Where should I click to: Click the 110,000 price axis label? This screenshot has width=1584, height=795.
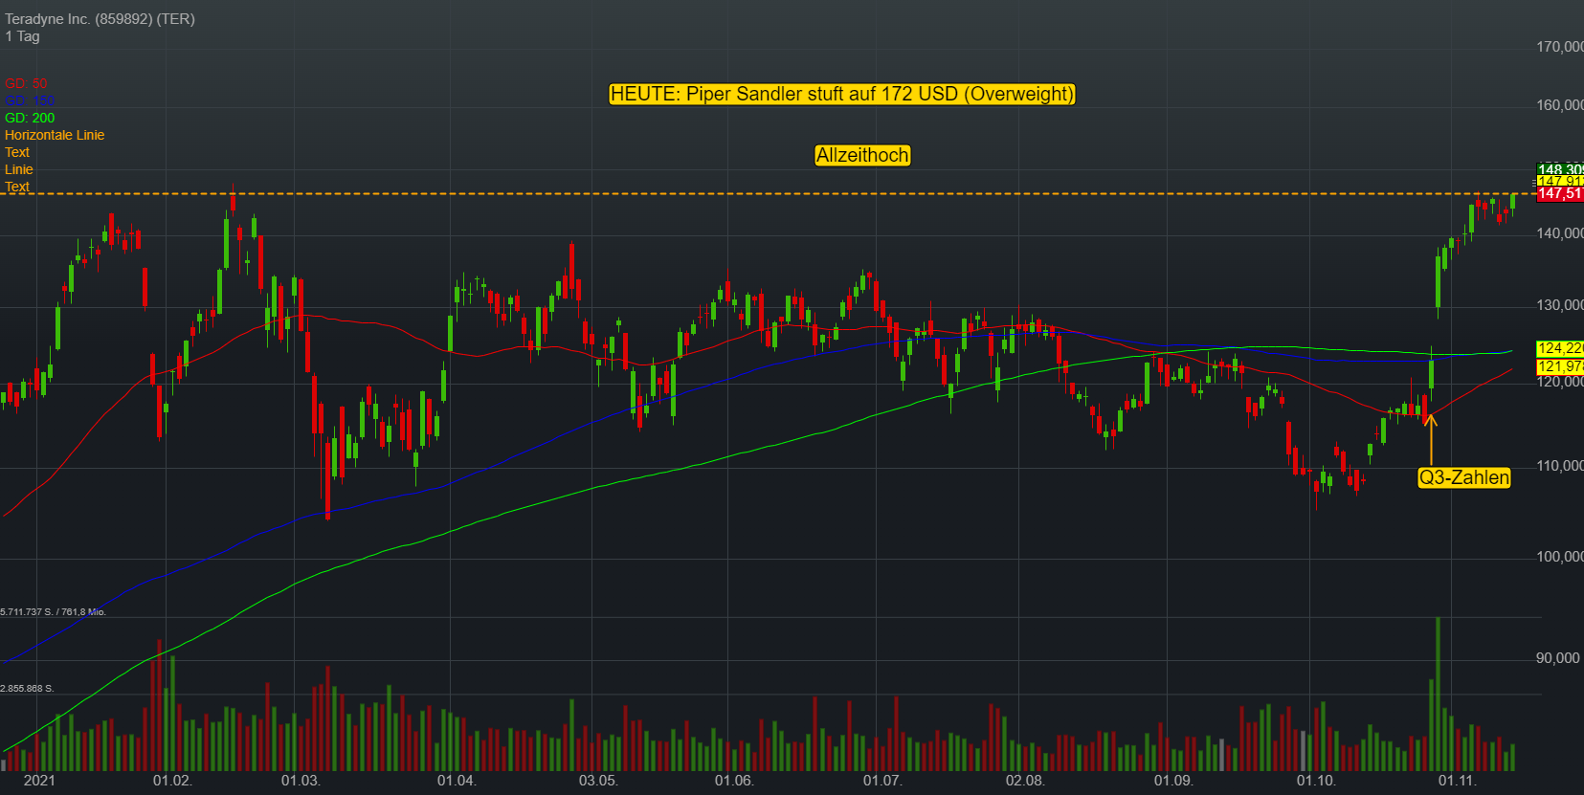click(1560, 466)
